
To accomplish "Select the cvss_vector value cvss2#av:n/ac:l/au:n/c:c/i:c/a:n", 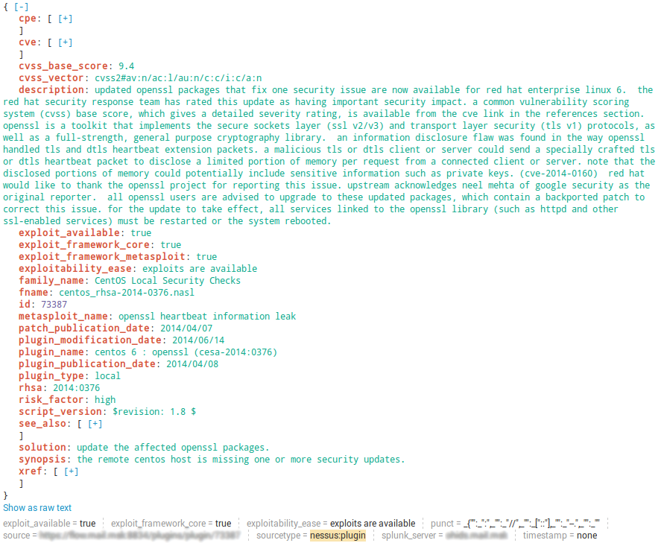I will [178, 77].
